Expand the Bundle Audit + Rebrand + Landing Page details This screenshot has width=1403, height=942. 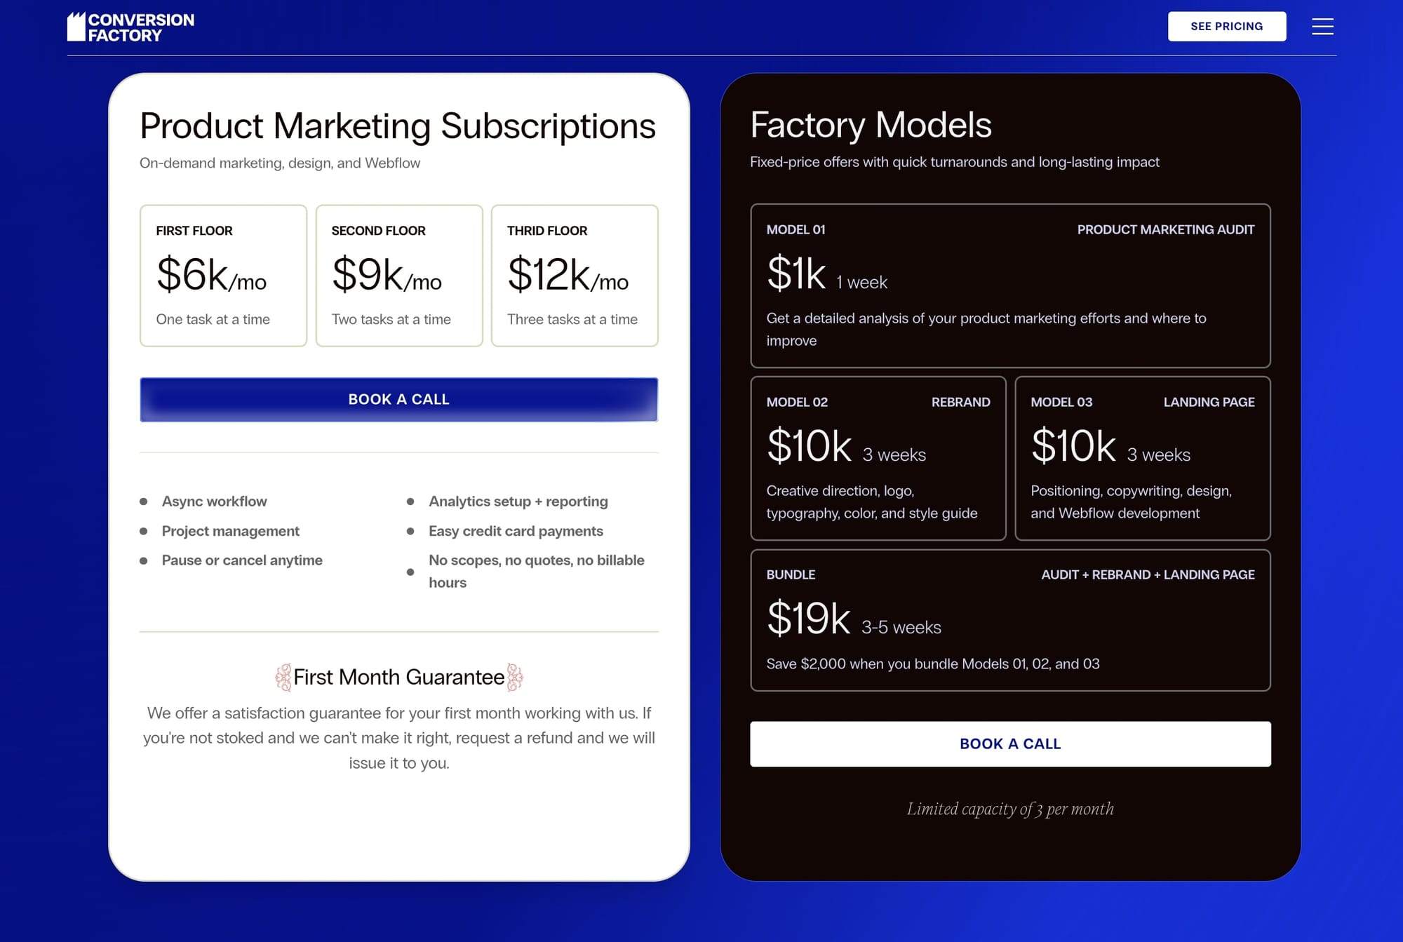(1010, 620)
